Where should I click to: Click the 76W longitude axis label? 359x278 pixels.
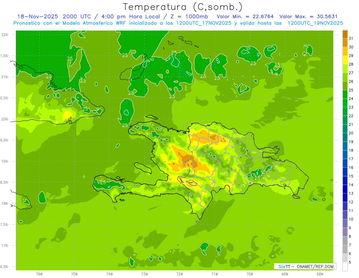pos(39,274)
